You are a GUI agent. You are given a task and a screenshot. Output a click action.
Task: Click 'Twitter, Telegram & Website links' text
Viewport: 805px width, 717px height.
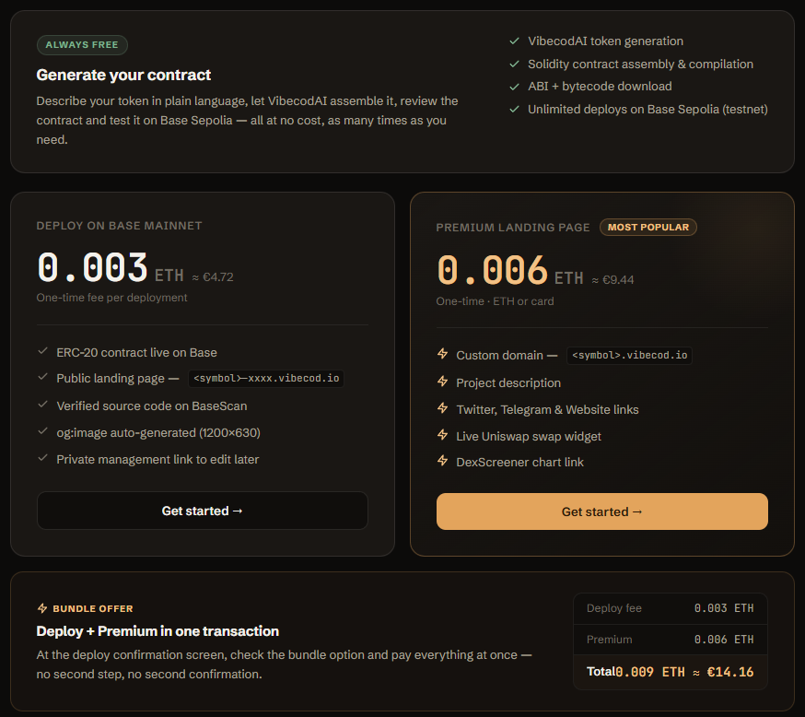(547, 410)
